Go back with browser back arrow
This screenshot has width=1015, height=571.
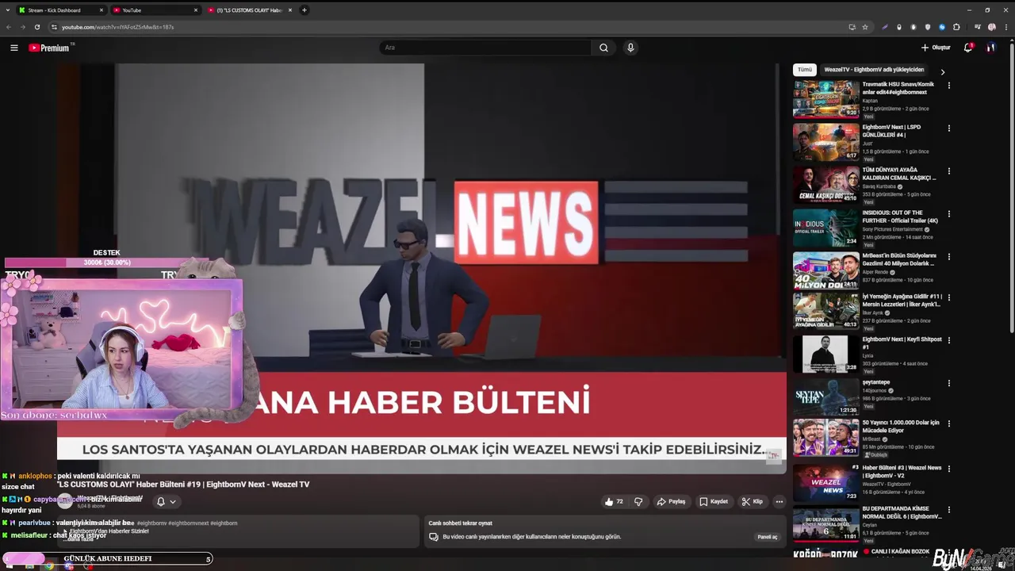[x=9, y=27]
